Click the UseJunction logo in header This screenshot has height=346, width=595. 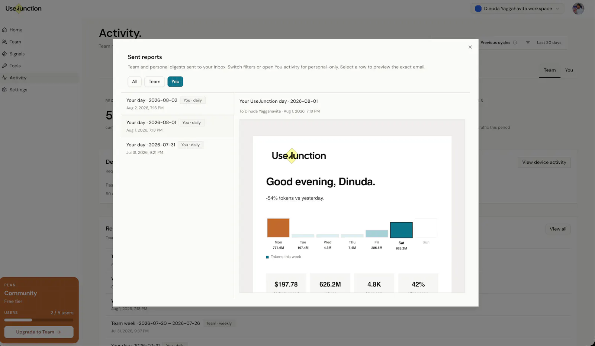pos(23,9)
